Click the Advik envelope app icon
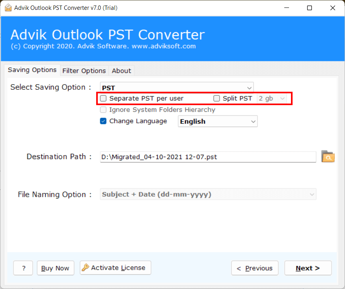The image size is (345, 289). tap(8, 8)
